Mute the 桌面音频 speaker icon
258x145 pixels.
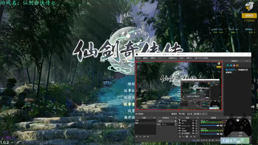coord(222,134)
